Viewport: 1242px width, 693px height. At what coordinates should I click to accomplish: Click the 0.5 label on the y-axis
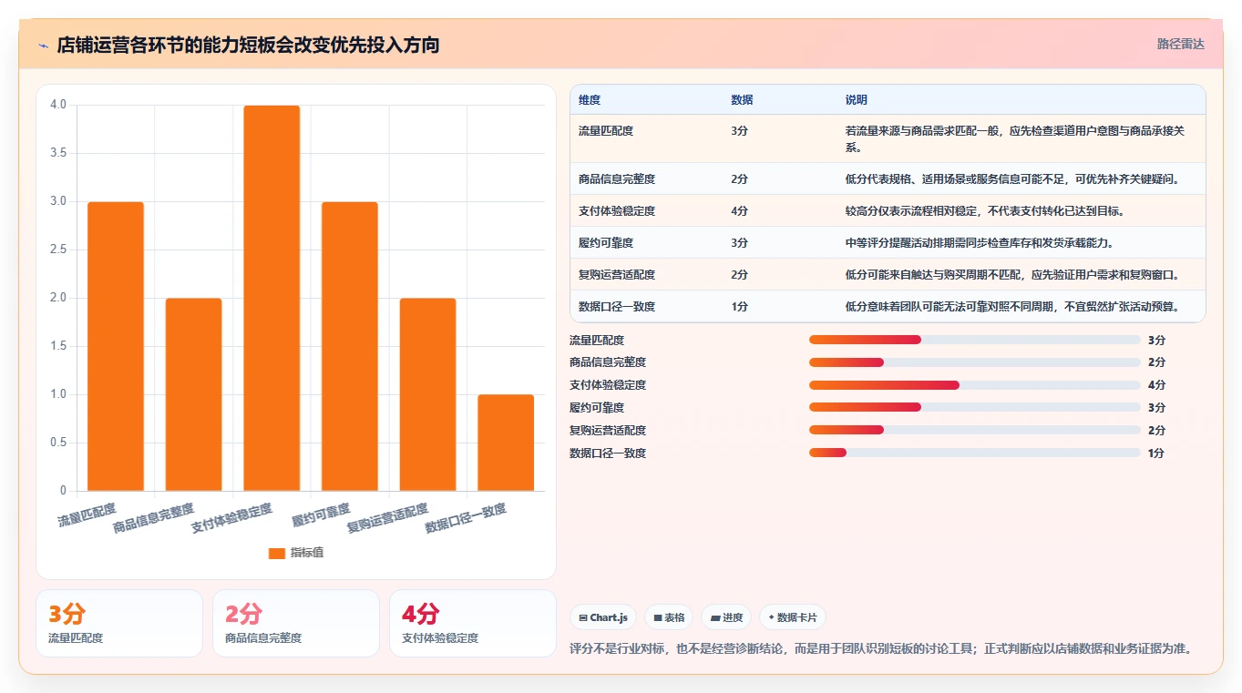click(58, 443)
